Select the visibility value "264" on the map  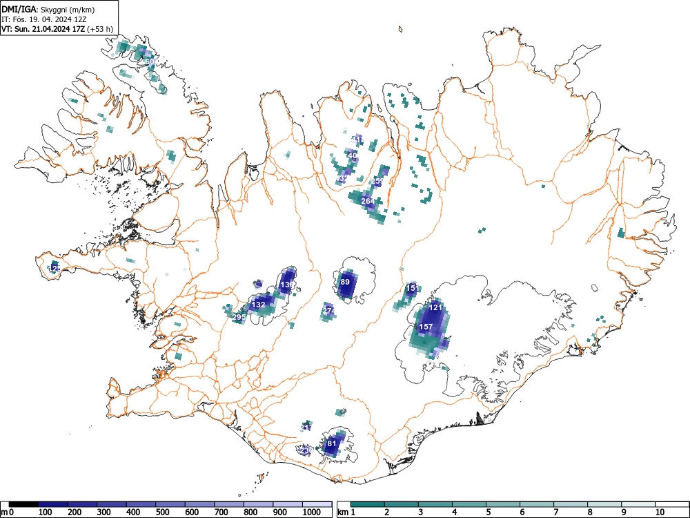(x=368, y=201)
